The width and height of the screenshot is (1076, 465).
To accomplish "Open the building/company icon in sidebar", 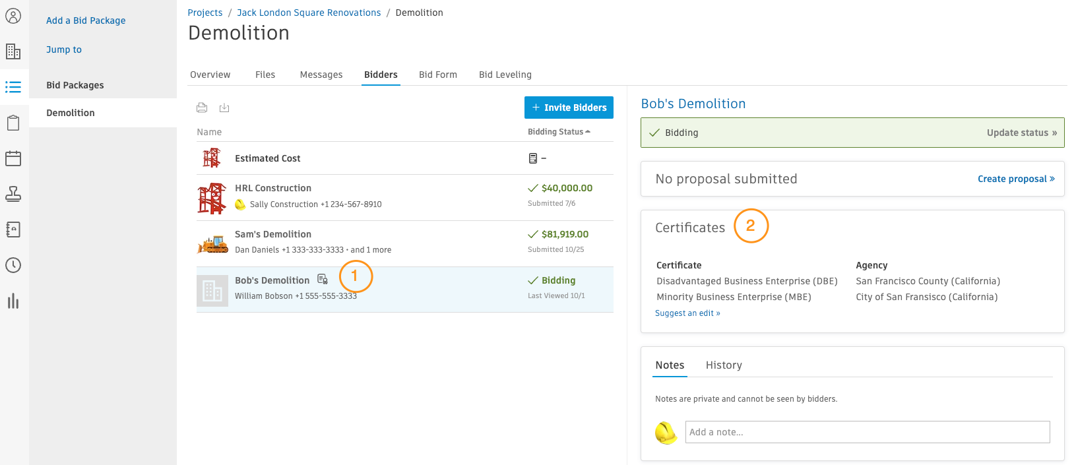I will 13,51.
